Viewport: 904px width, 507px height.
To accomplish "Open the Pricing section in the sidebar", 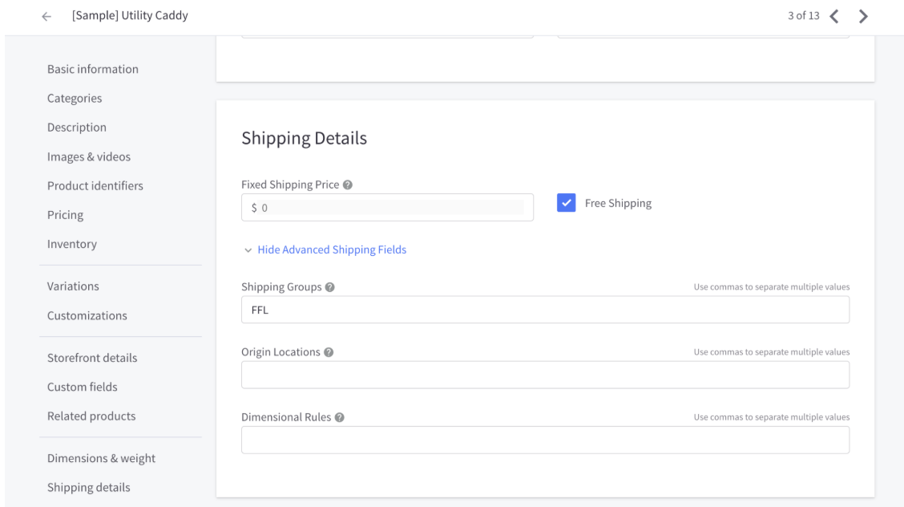I will click(65, 214).
